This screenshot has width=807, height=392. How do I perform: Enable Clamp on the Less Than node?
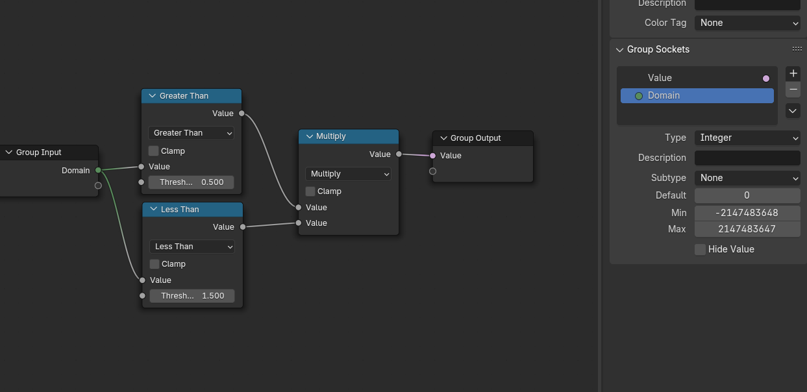(155, 264)
